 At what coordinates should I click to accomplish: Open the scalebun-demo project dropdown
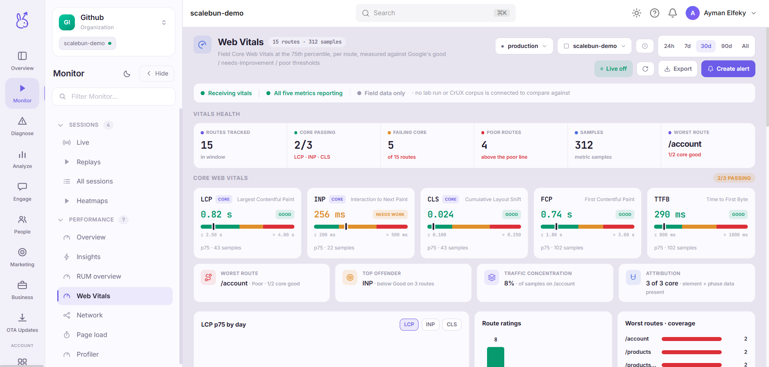594,46
